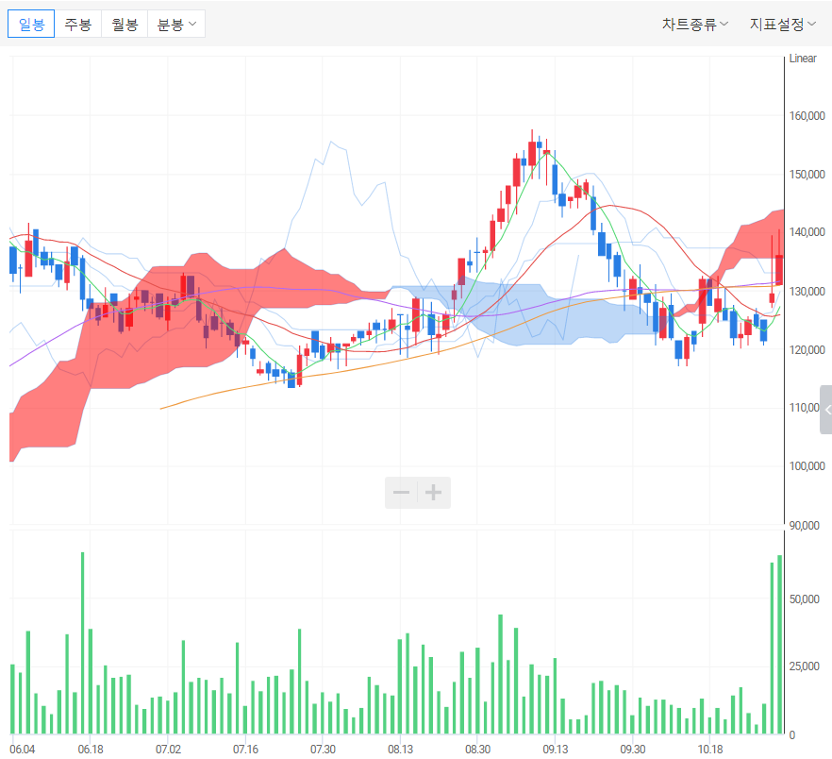Click the 10.18 date label

click(x=710, y=749)
